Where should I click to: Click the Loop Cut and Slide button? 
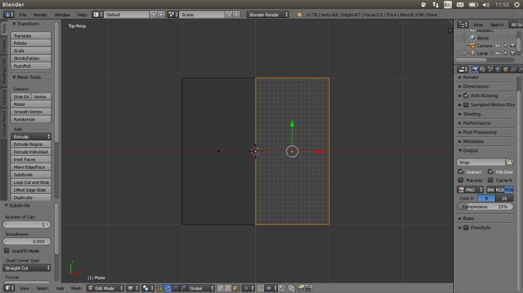[31, 183]
